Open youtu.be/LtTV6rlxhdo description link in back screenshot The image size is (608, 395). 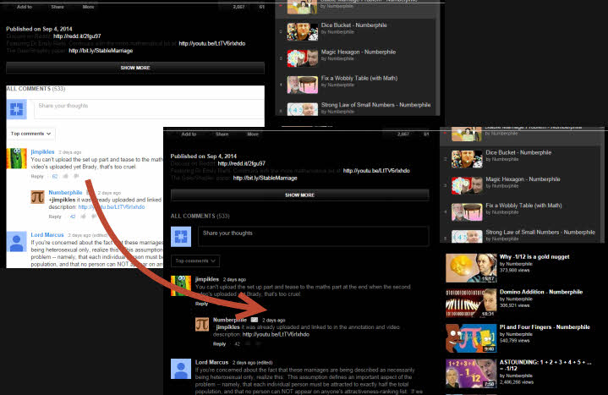coord(212,43)
